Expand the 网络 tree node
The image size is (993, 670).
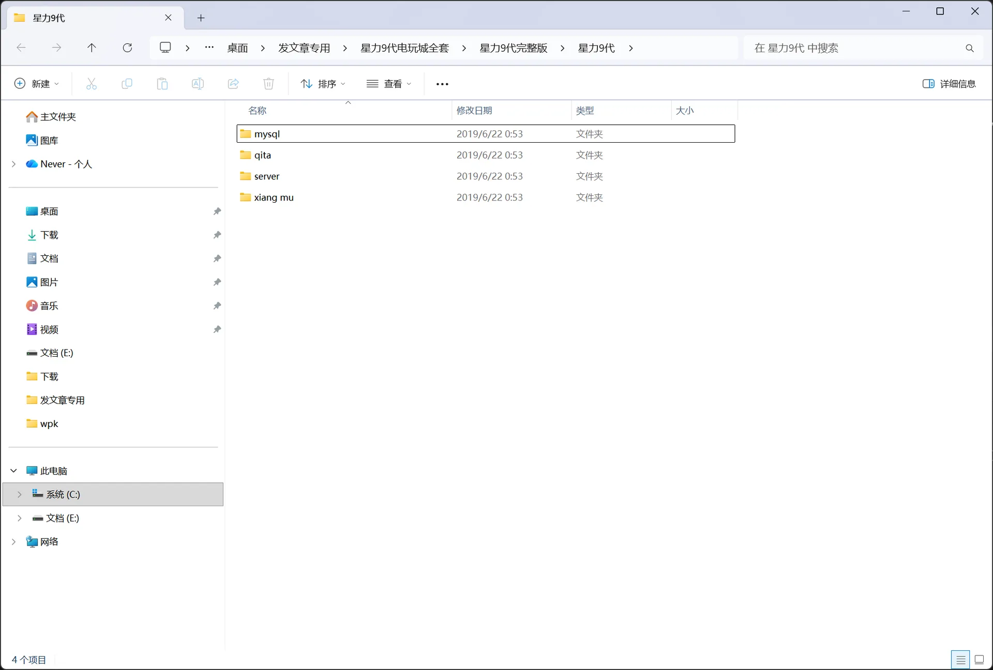(14, 542)
